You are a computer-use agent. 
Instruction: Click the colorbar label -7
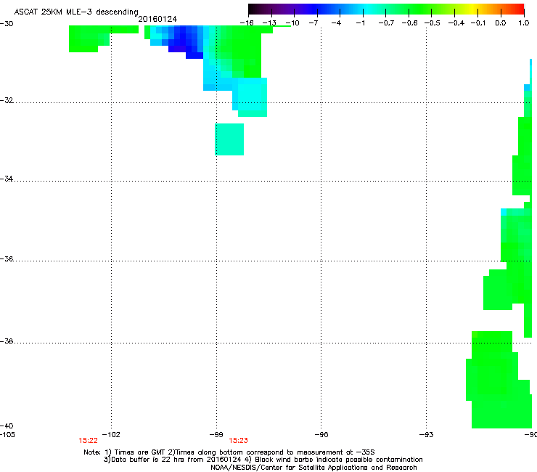[x=313, y=23]
